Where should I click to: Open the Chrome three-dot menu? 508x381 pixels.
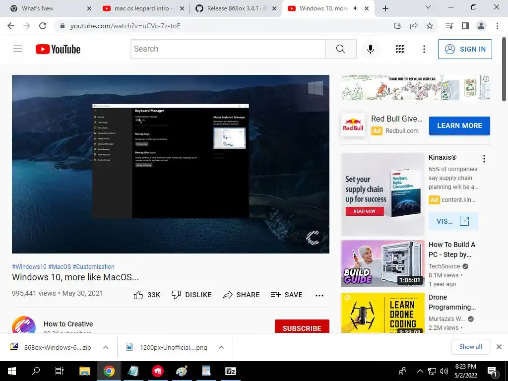497,26
